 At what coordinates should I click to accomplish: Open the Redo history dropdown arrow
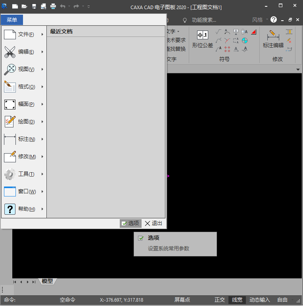pyautogui.click(x=83, y=6)
